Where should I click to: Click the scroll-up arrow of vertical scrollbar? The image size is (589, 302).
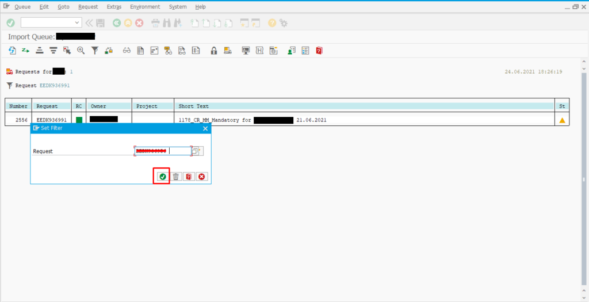click(x=584, y=62)
